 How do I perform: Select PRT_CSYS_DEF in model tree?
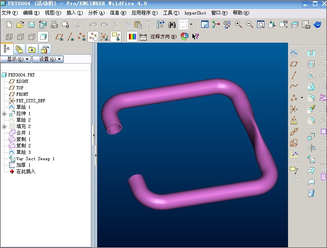tap(31, 101)
